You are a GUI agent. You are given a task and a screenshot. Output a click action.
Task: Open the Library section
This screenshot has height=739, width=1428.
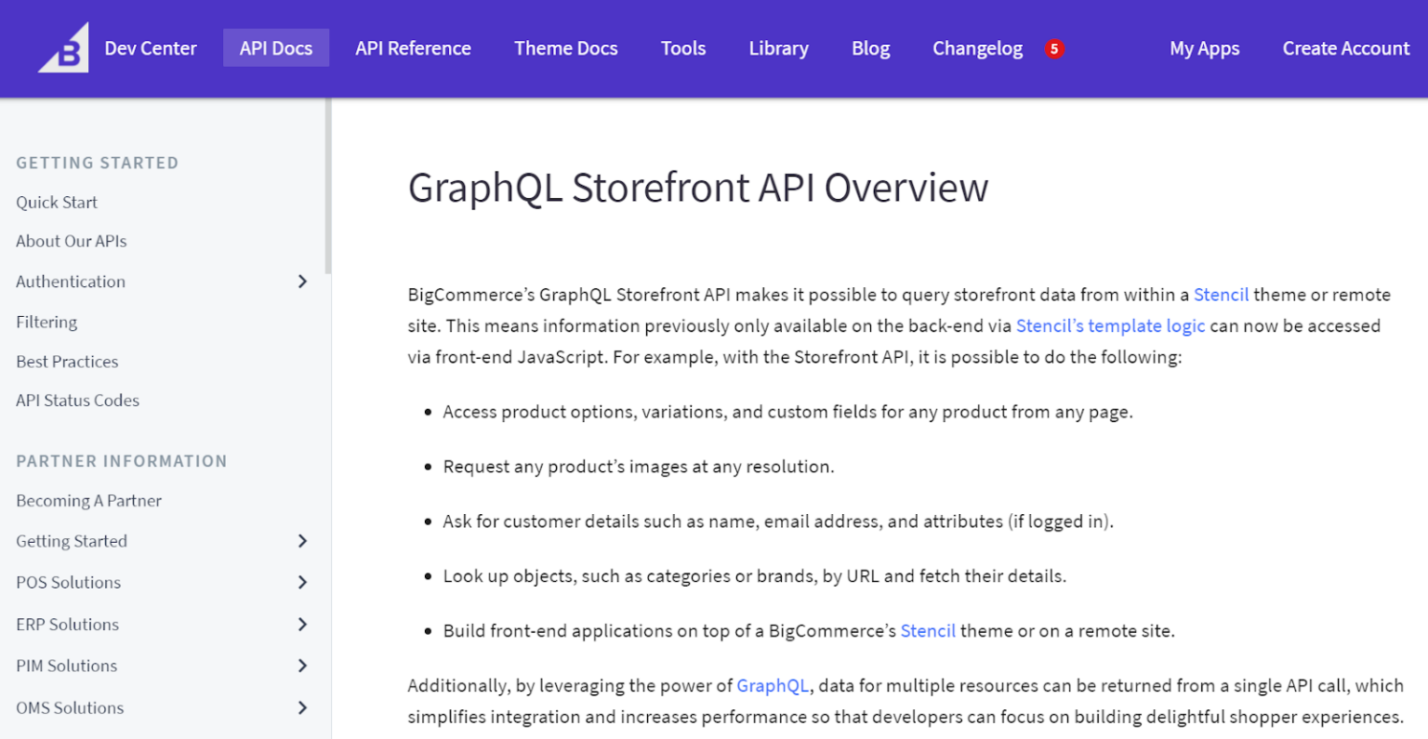pyautogui.click(x=778, y=48)
